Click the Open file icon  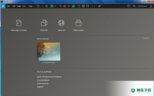[x=44, y=23]
